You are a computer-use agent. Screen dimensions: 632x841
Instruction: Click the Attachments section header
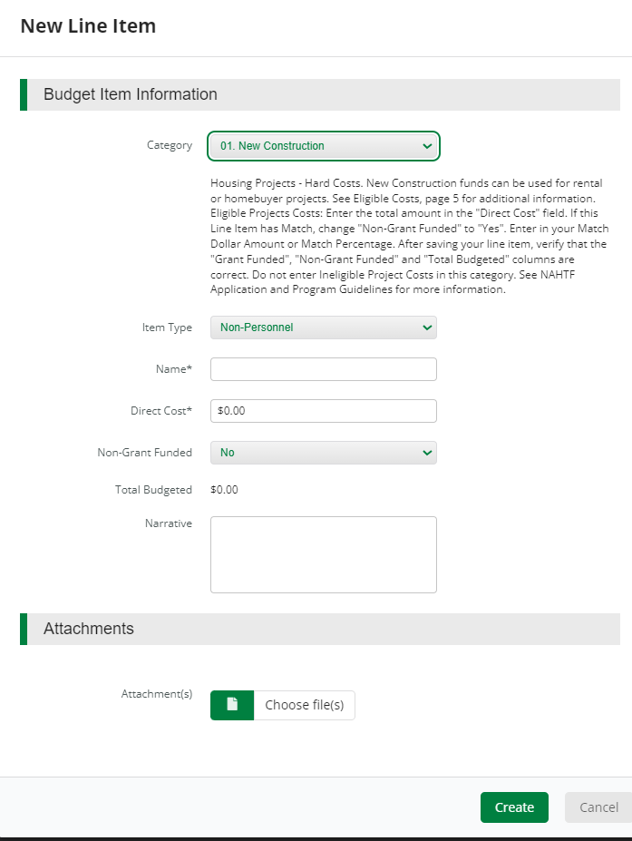(89, 629)
